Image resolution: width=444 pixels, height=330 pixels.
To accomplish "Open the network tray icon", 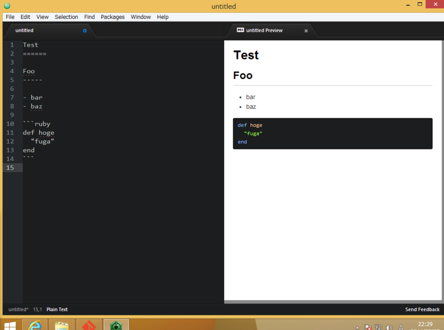I will pos(379,327).
